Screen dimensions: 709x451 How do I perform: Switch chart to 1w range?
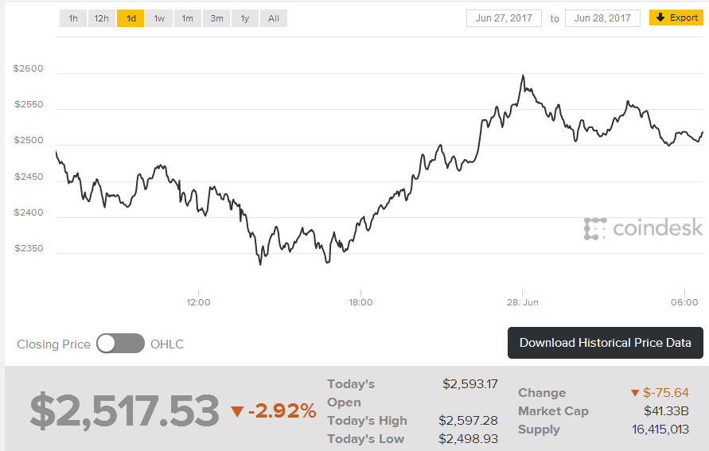(x=159, y=18)
